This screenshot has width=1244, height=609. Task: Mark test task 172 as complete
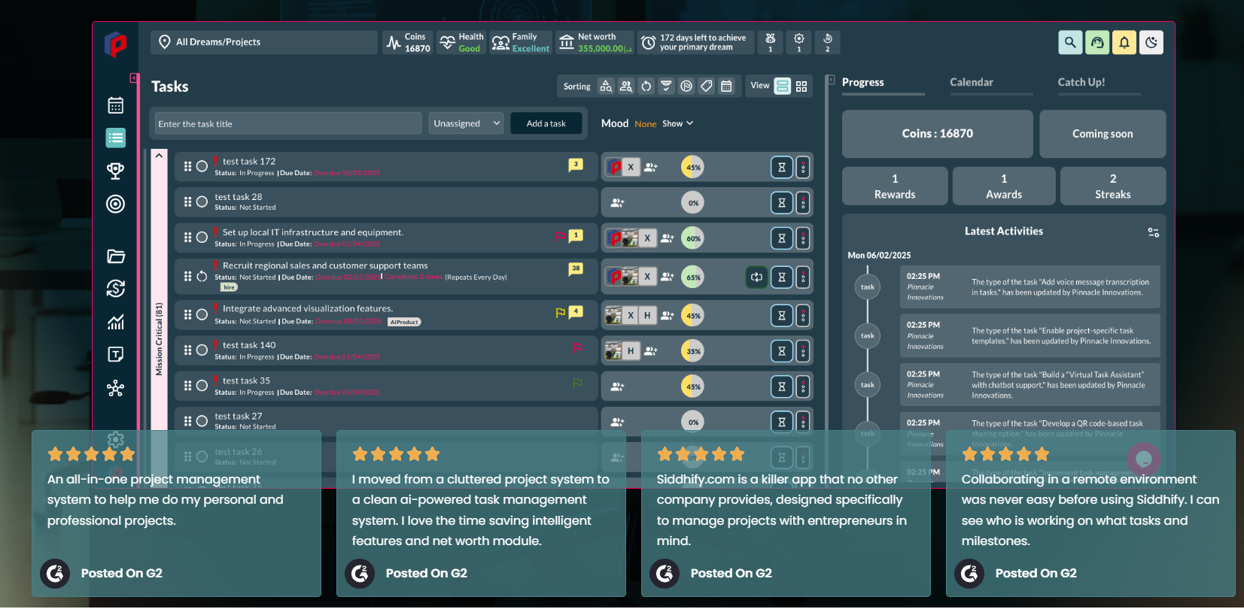(202, 166)
